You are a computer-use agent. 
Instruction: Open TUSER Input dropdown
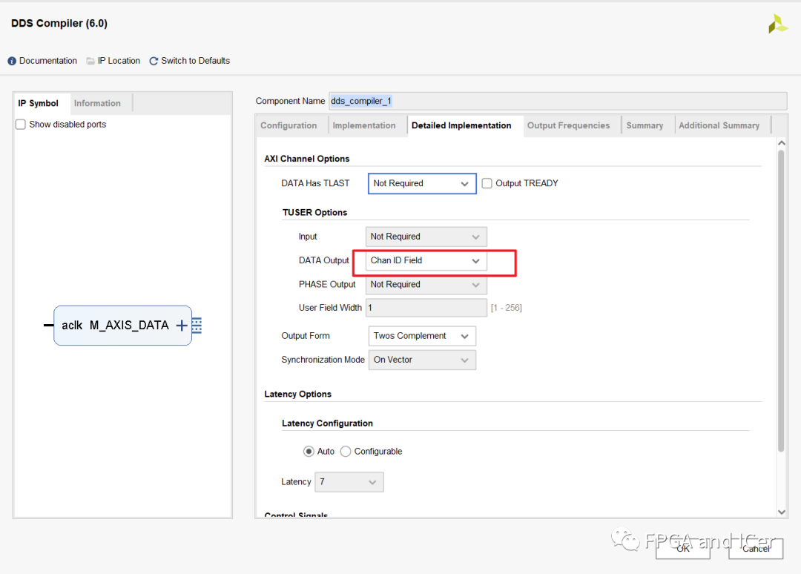pos(426,237)
